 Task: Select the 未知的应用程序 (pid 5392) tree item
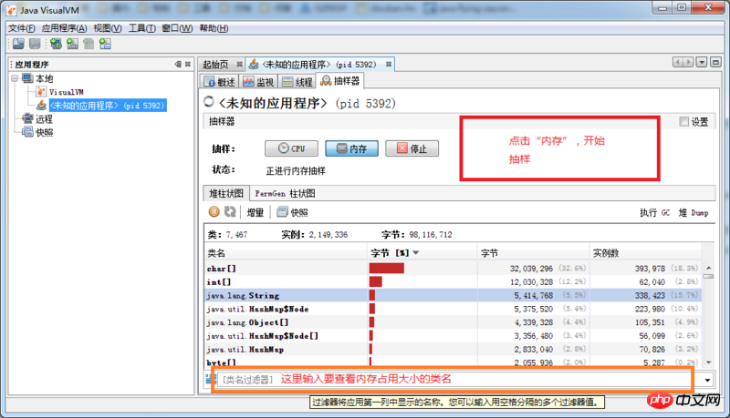click(107, 106)
